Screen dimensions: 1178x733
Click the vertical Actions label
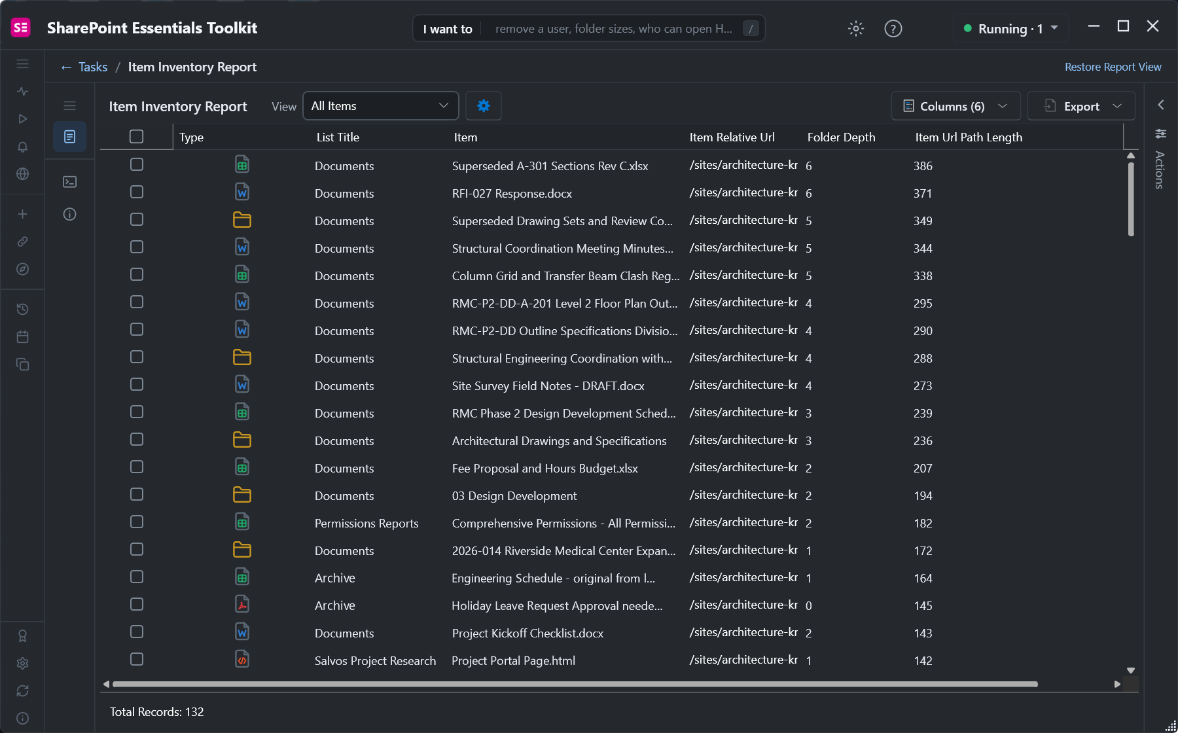point(1160,170)
